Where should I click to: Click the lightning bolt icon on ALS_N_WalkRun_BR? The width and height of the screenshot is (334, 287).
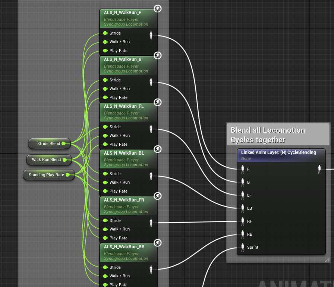[x=157, y=243]
